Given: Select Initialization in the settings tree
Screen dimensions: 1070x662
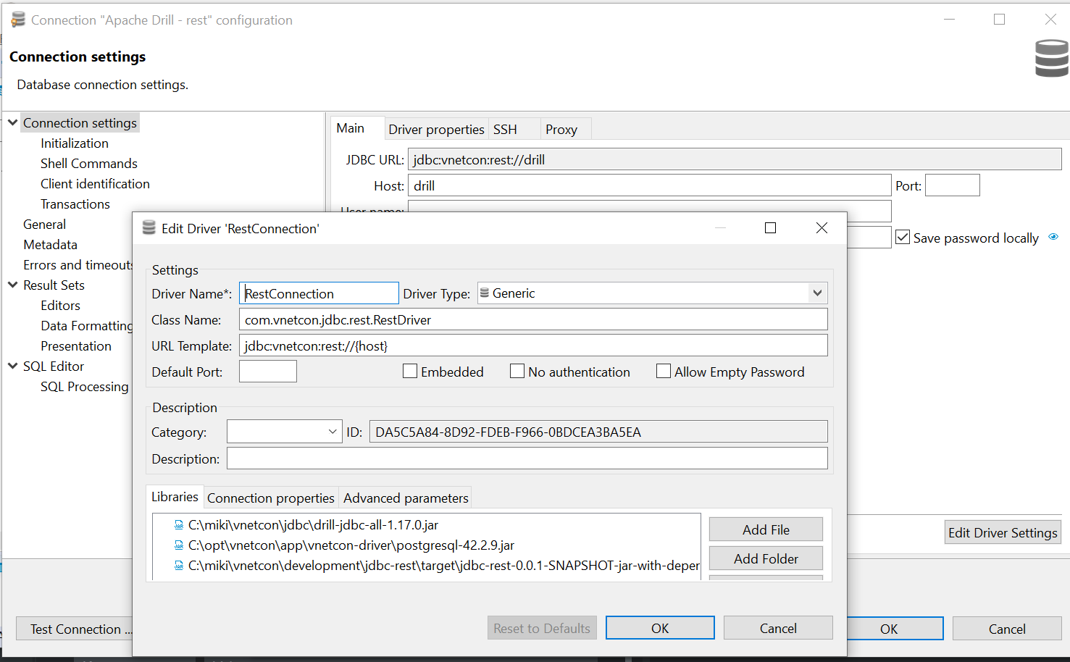Looking at the screenshot, I should (75, 143).
